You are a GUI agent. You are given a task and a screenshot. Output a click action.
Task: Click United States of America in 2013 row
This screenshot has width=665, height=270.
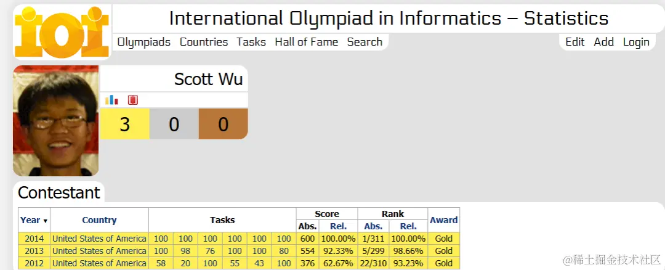(99, 251)
